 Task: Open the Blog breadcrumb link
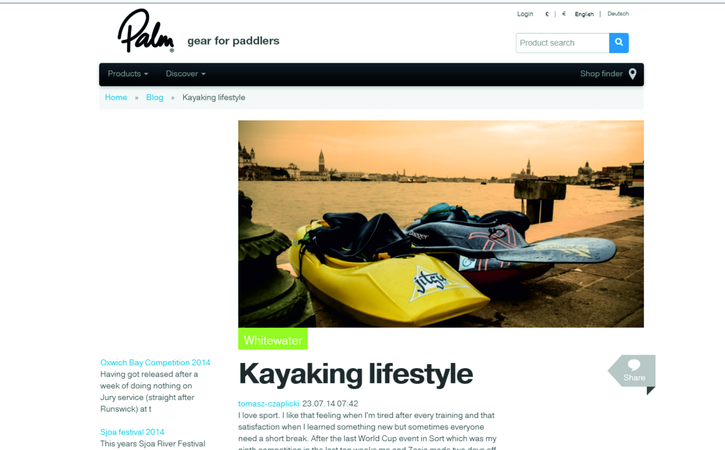click(155, 97)
